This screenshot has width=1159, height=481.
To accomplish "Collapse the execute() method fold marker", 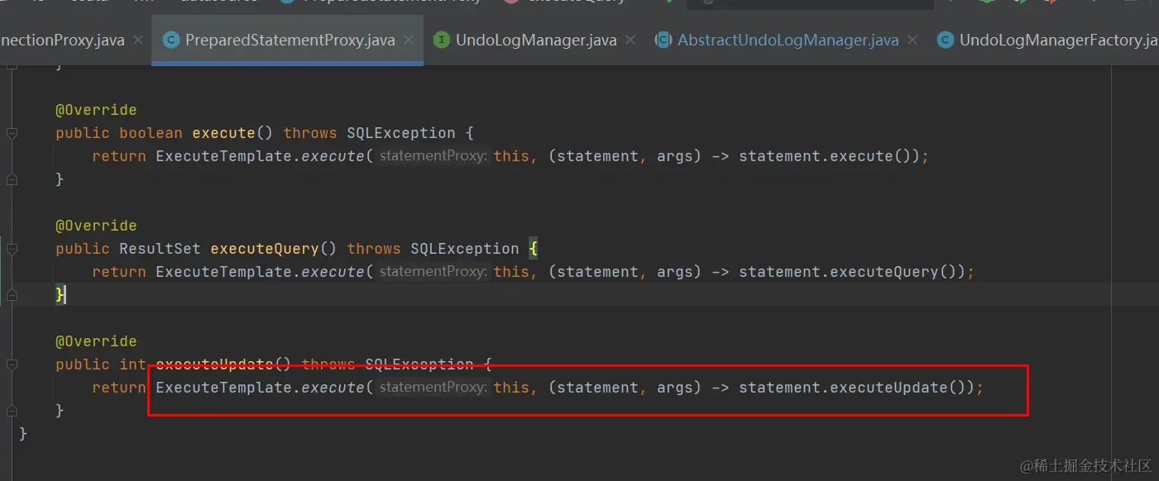I will click(12, 133).
